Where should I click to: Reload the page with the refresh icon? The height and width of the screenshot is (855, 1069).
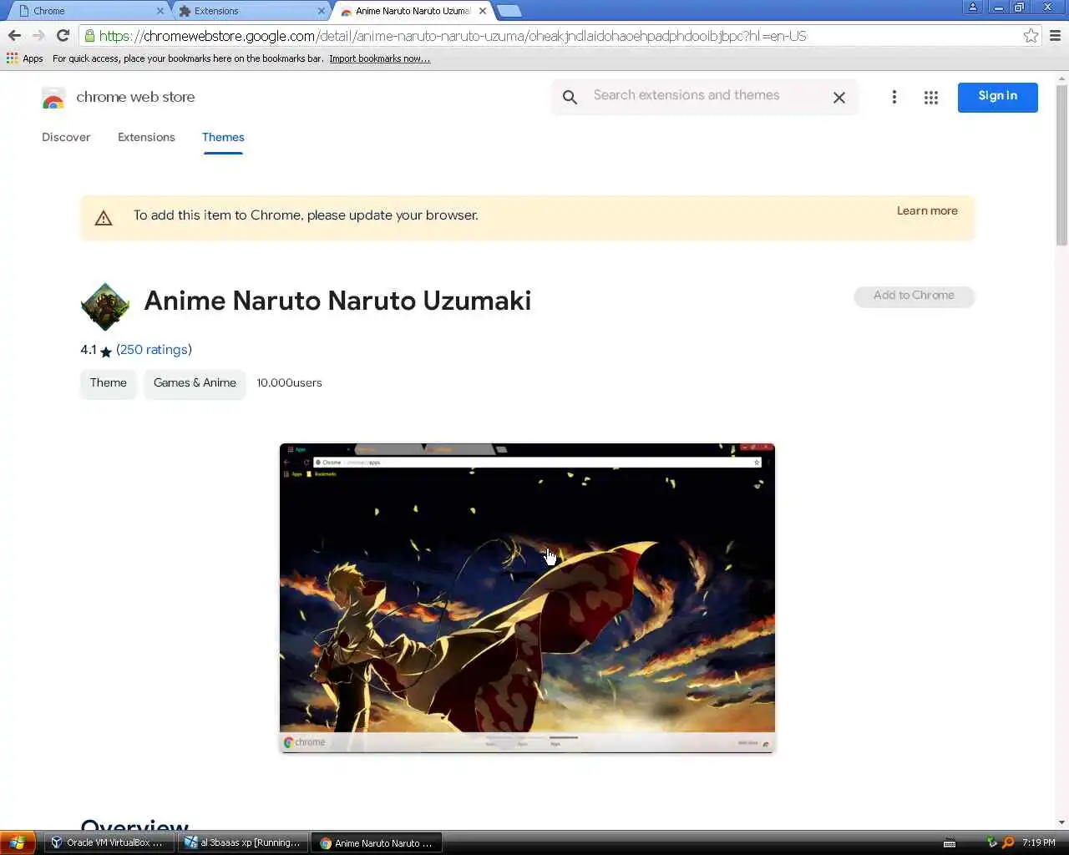pyautogui.click(x=63, y=36)
